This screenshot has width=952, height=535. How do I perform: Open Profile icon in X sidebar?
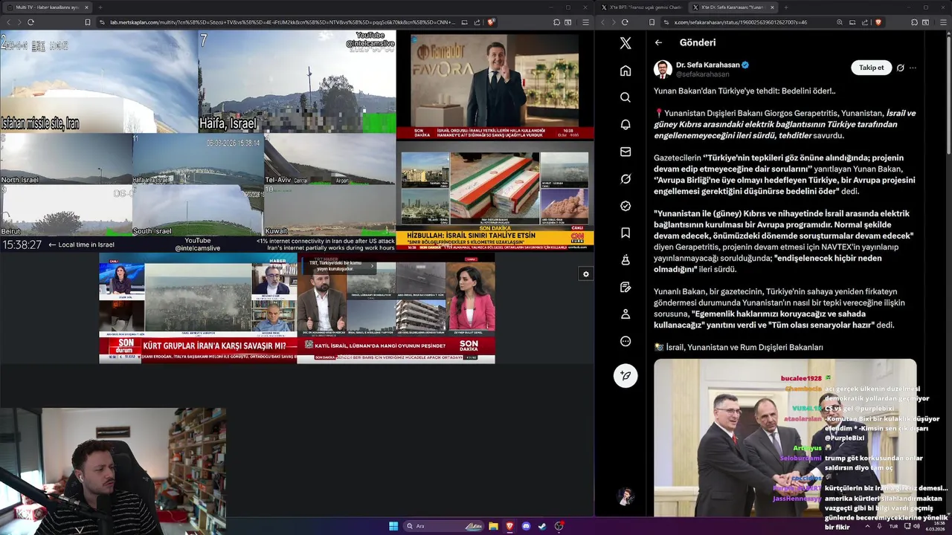click(x=625, y=314)
